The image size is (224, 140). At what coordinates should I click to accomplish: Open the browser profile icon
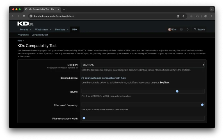(x=206, y=16)
